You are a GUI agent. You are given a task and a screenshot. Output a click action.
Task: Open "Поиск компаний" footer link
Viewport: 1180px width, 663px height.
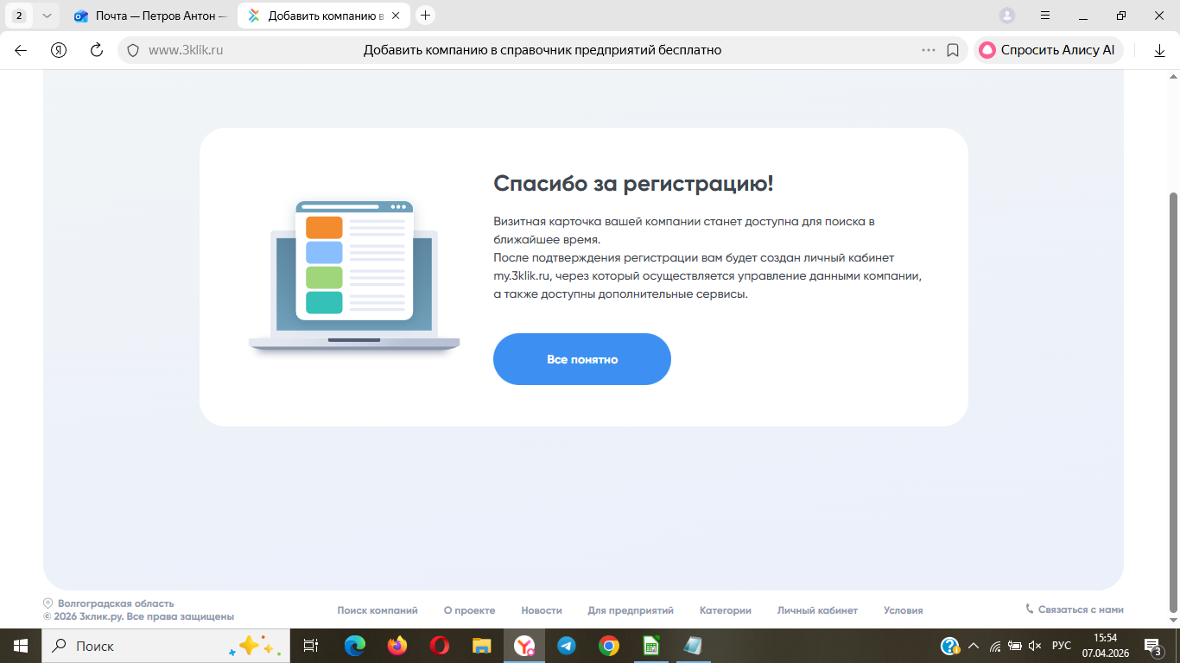coord(377,610)
